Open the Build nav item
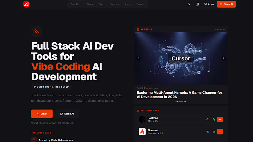Viewport: 253px width, 142px height. click(101, 4)
